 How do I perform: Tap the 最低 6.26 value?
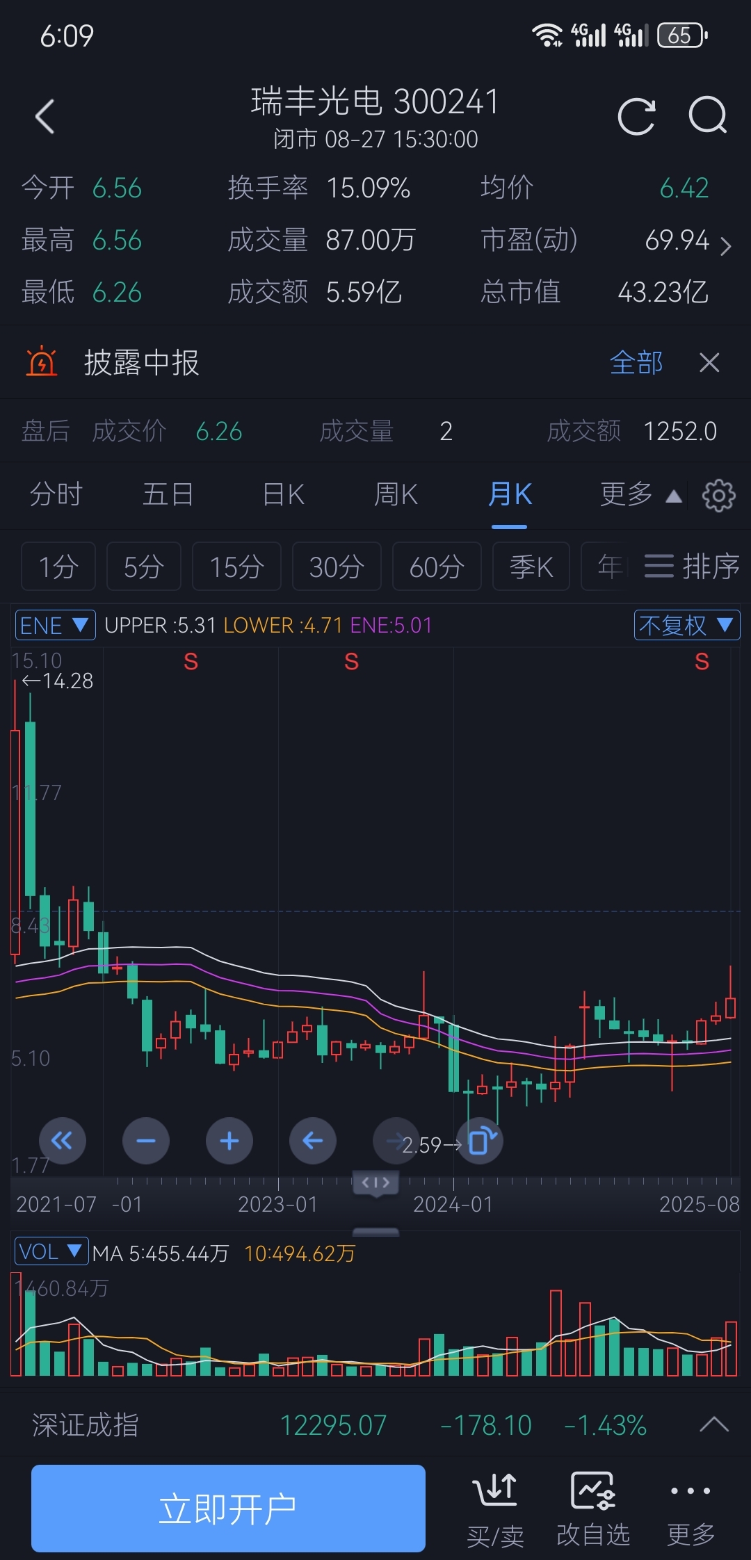coord(117,292)
